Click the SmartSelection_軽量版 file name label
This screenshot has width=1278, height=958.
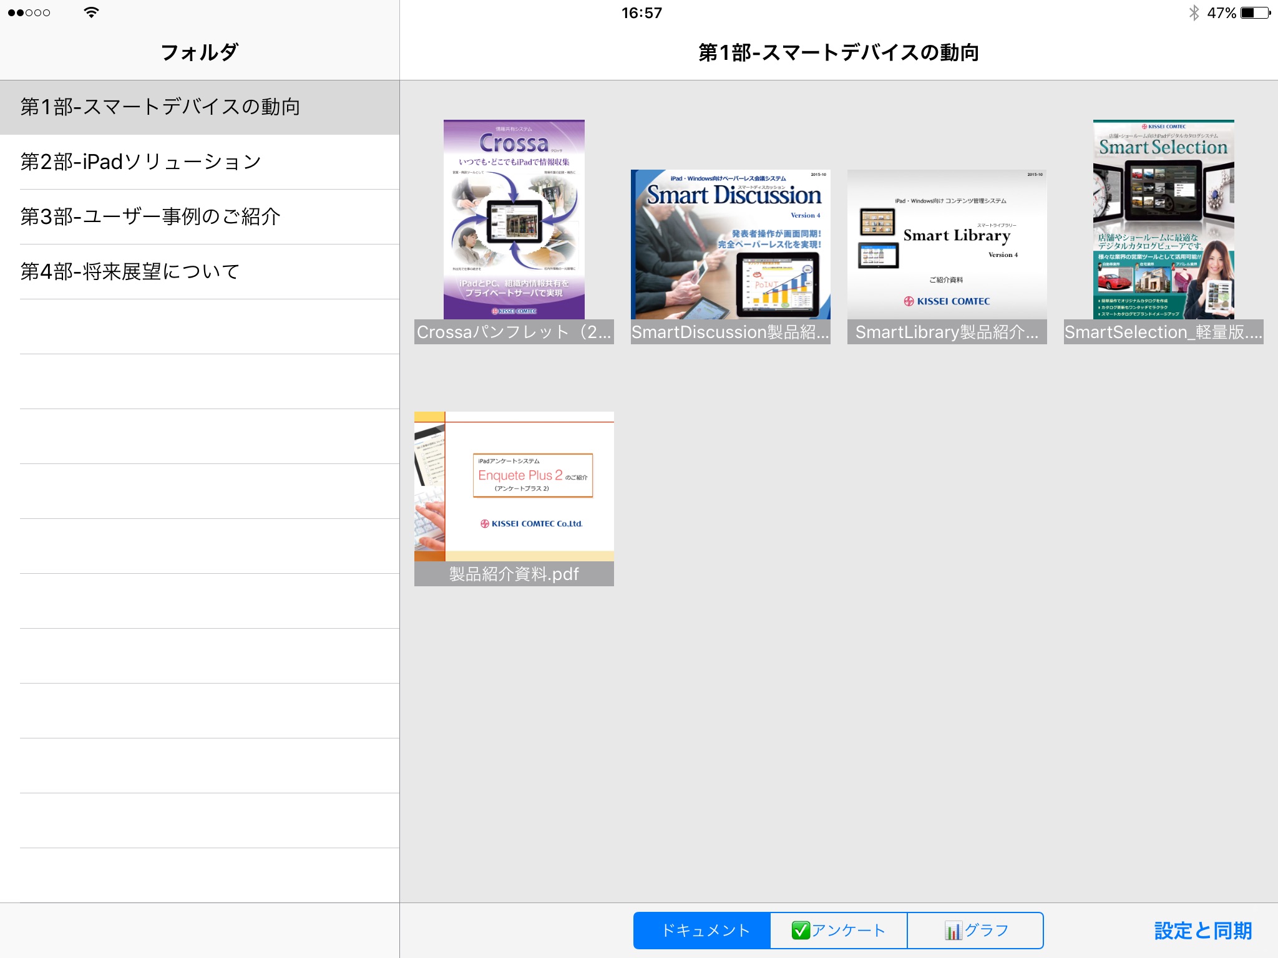point(1163,332)
